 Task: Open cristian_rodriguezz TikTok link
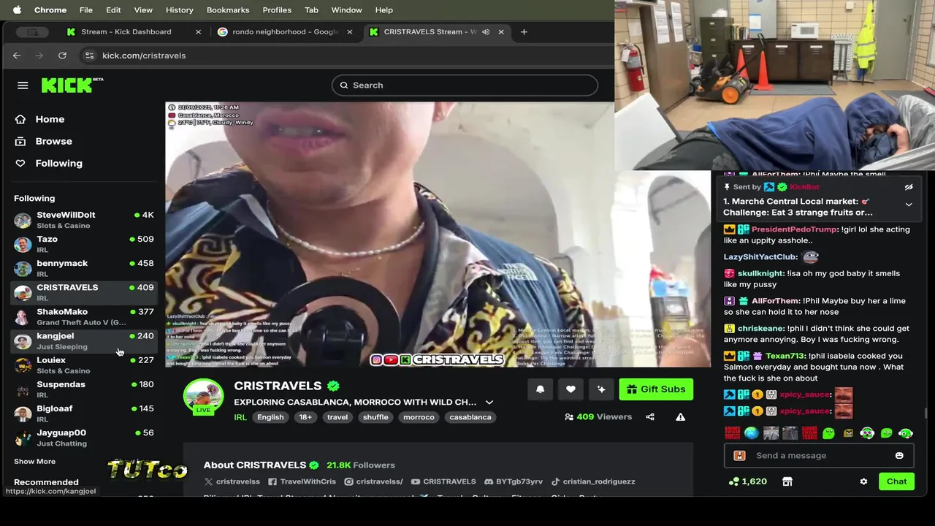click(593, 481)
